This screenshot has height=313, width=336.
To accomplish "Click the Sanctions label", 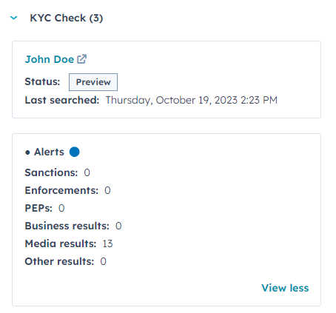I will [x=51, y=172].
